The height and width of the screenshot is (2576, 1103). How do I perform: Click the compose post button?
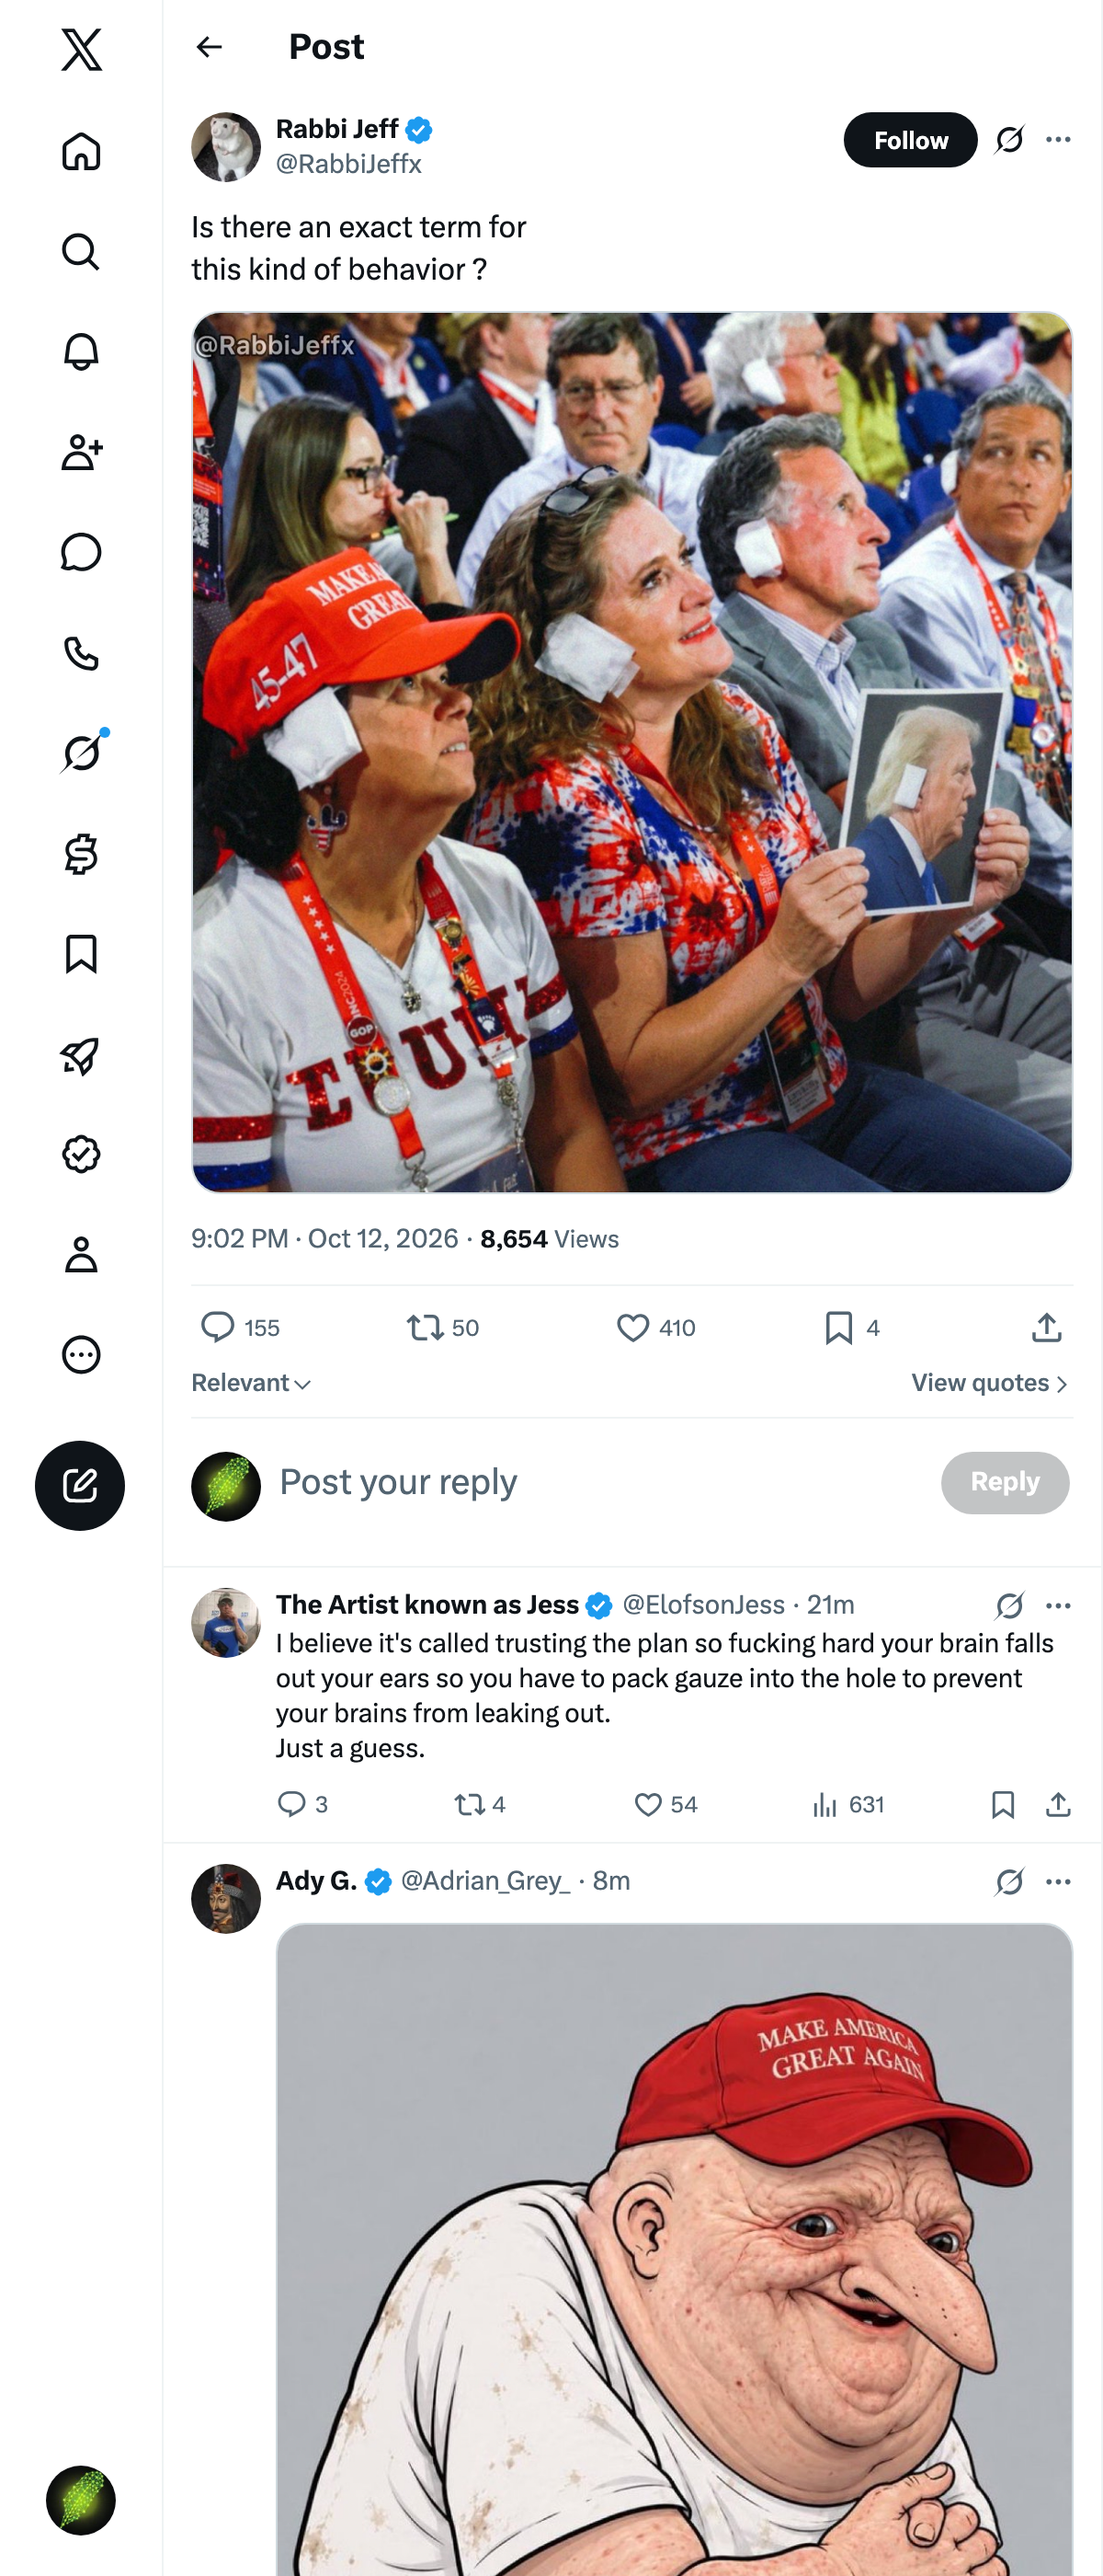click(x=80, y=1485)
